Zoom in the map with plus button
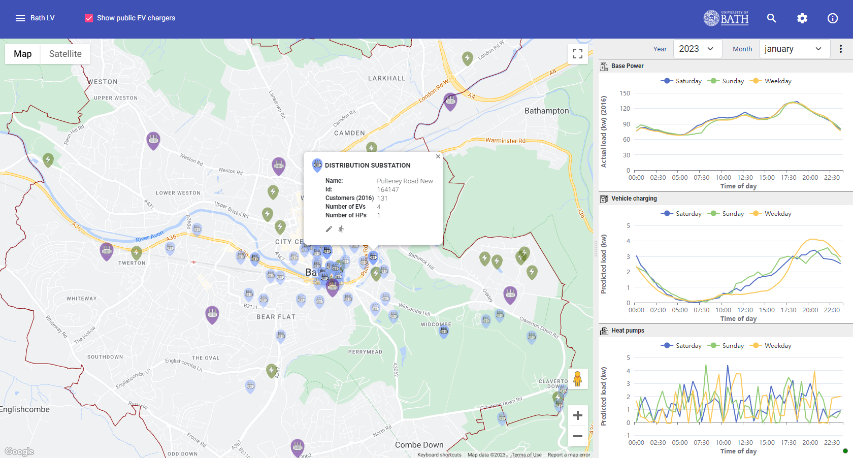The height and width of the screenshot is (458, 853). coord(577,415)
